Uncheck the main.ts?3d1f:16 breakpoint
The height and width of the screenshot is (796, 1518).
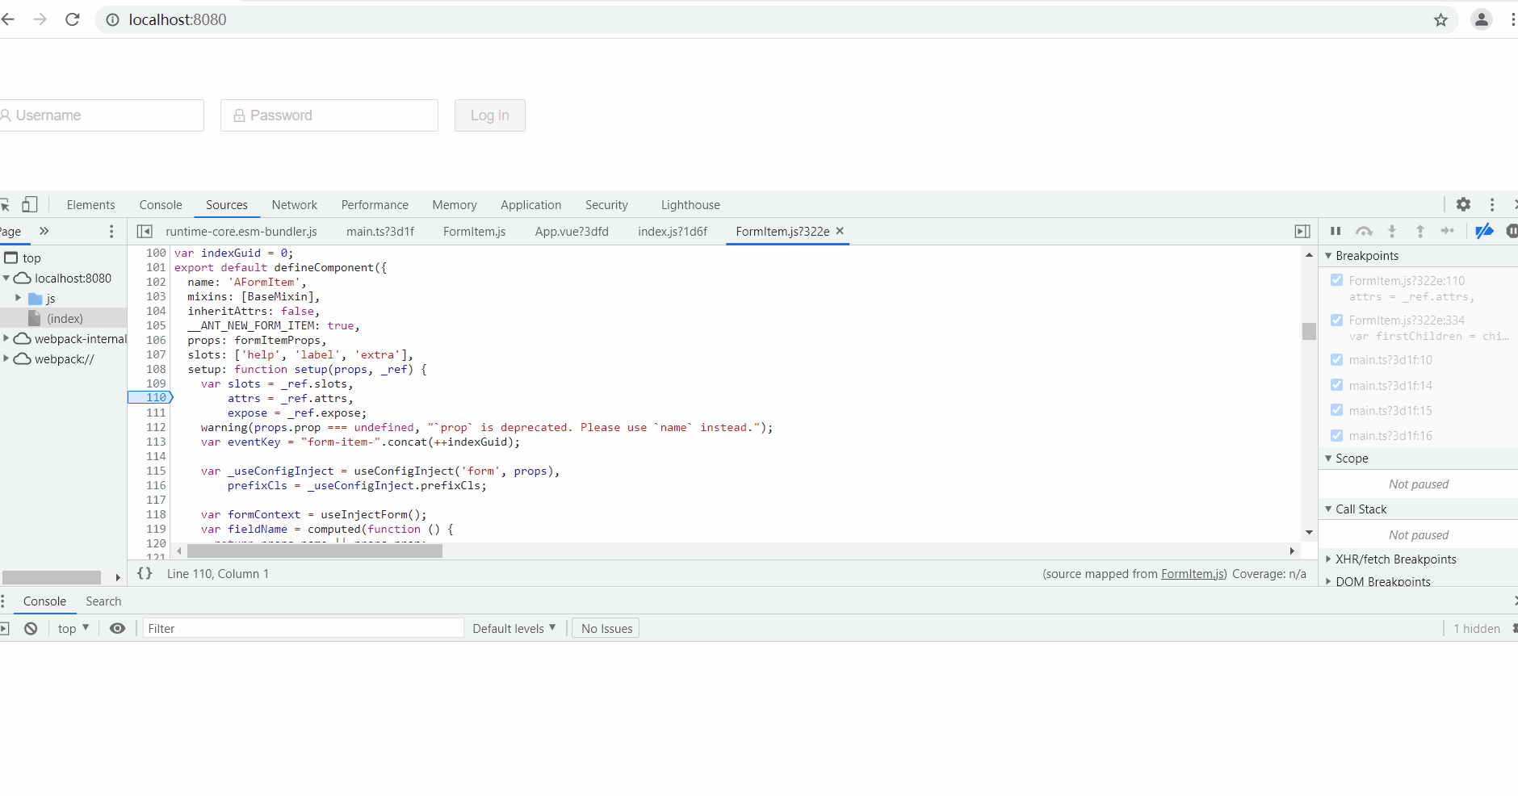pyautogui.click(x=1336, y=436)
